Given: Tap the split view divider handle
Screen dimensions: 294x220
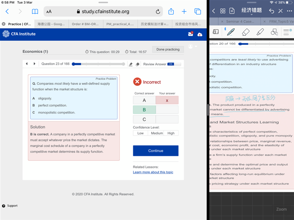Looking at the screenshot, I should click(x=208, y=110).
